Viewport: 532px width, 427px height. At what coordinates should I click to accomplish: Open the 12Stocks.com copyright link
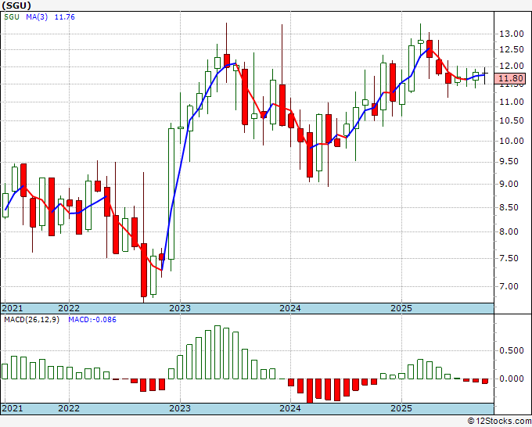click(499, 421)
